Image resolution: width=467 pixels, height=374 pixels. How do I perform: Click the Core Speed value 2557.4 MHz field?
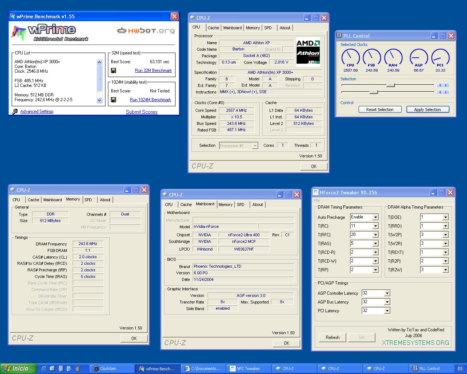point(236,110)
